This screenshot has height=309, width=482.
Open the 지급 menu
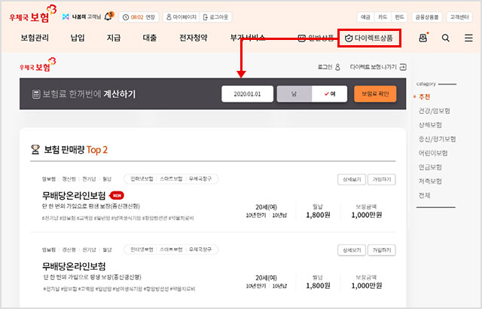click(x=114, y=38)
